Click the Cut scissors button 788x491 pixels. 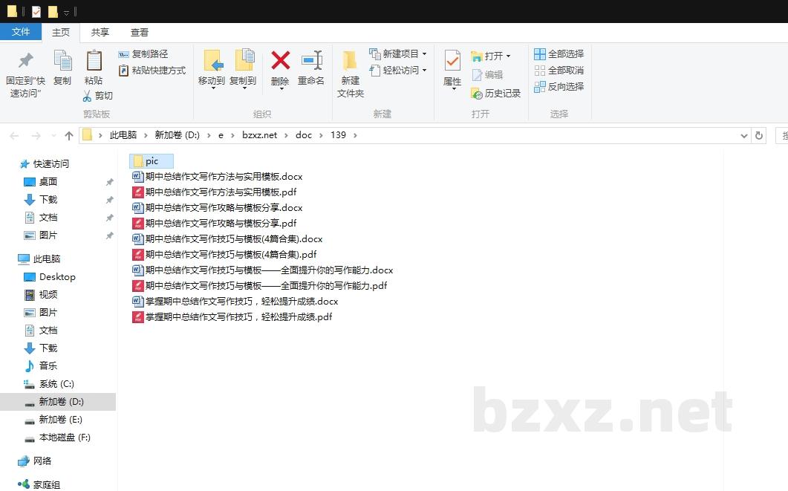coord(97,96)
